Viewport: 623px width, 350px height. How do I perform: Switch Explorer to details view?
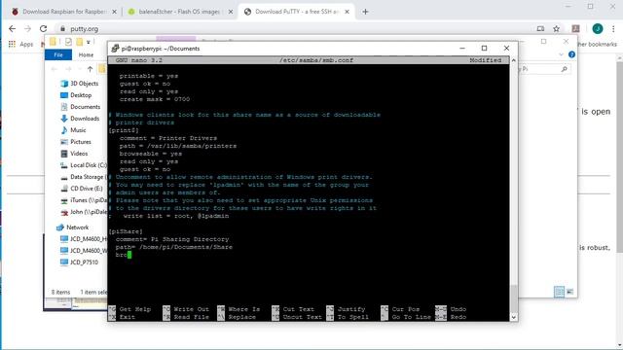coord(559,292)
